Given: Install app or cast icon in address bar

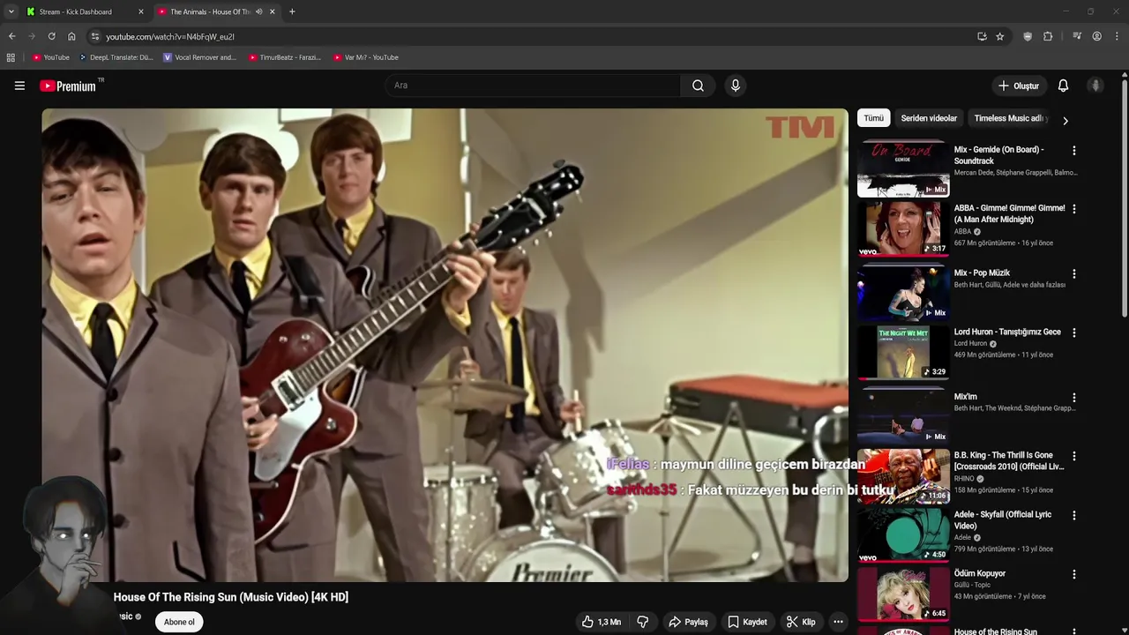Looking at the screenshot, I should [x=982, y=36].
